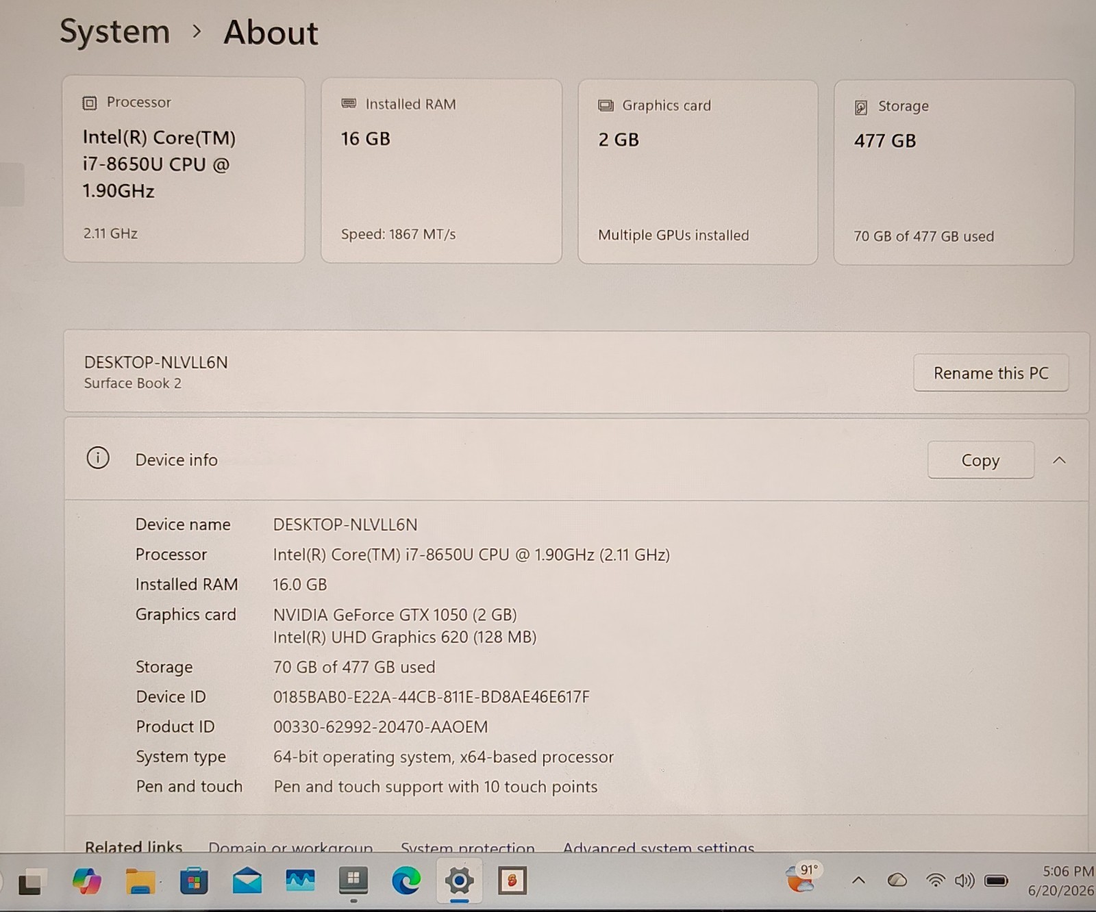Image resolution: width=1096 pixels, height=912 pixels.
Task: Open Task View from the taskbar
Action: (x=32, y=882)
